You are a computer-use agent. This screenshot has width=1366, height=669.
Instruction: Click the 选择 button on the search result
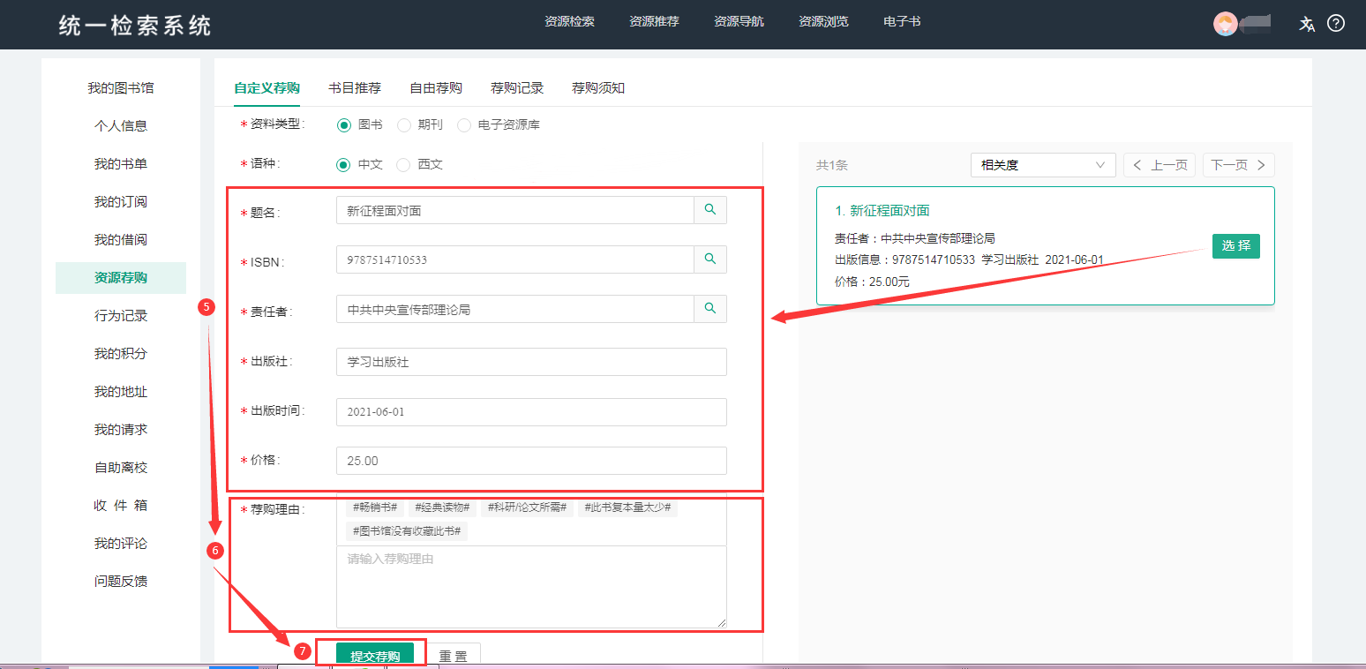[1235, 246]
